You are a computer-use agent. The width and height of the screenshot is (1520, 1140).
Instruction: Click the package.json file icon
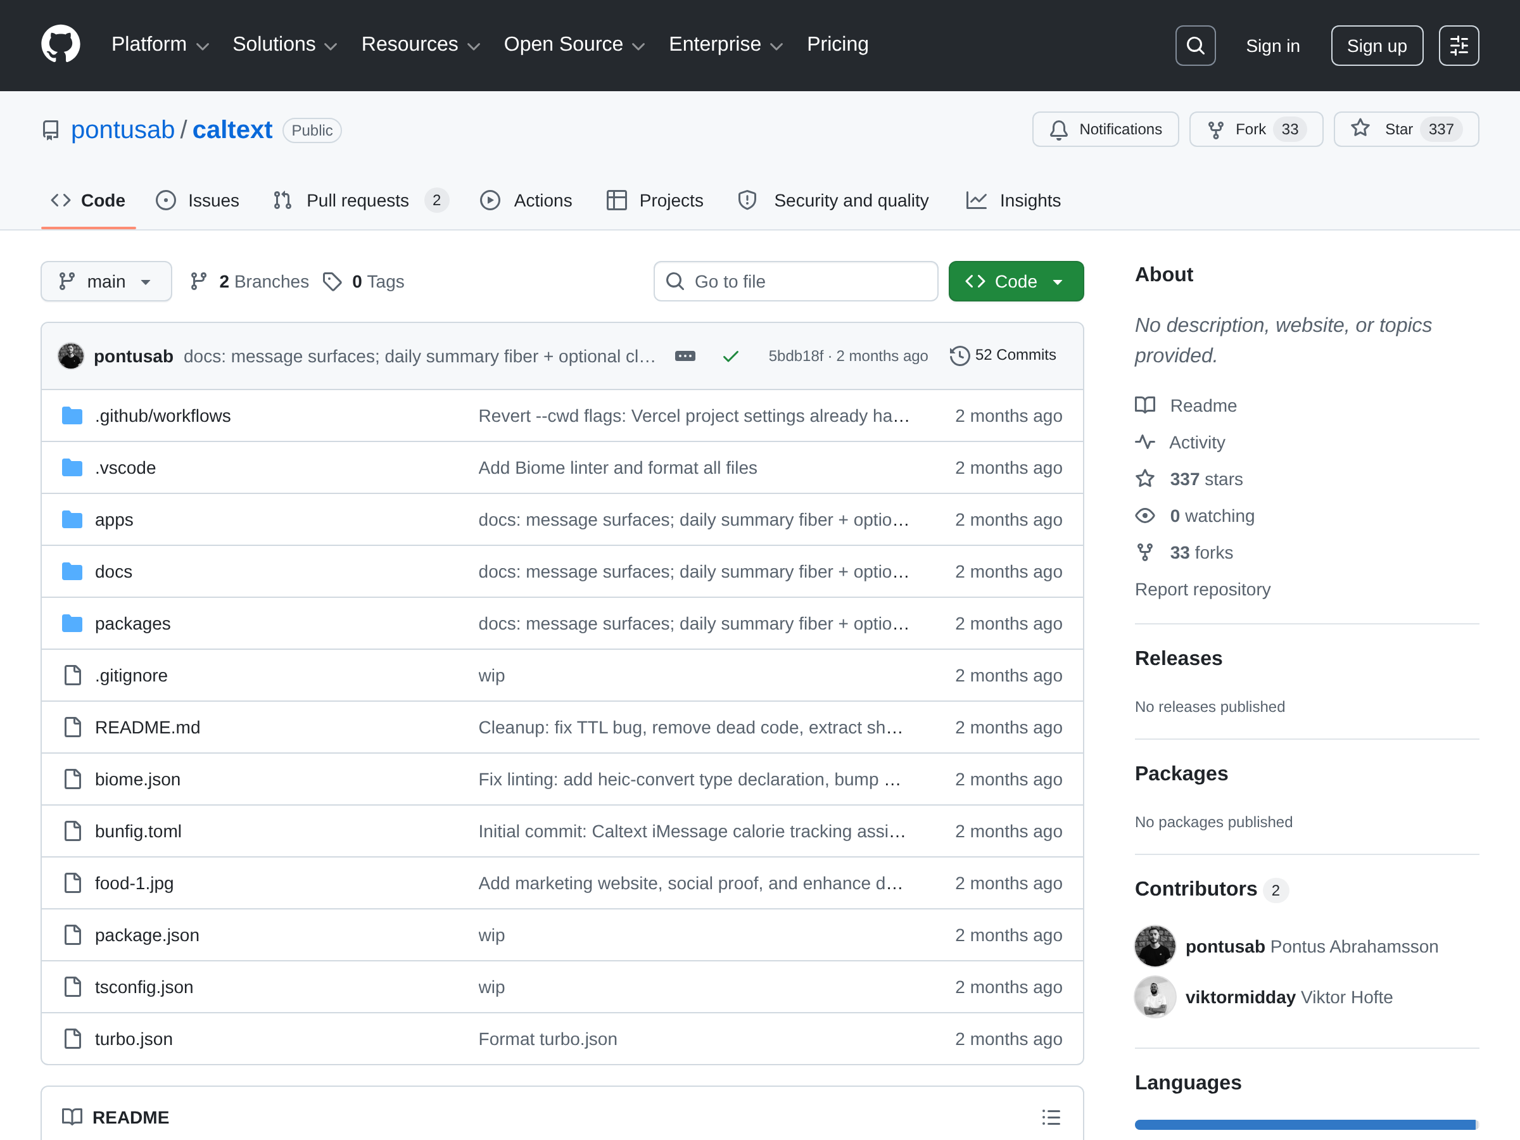pyautogui.click(x=72, y=935)
